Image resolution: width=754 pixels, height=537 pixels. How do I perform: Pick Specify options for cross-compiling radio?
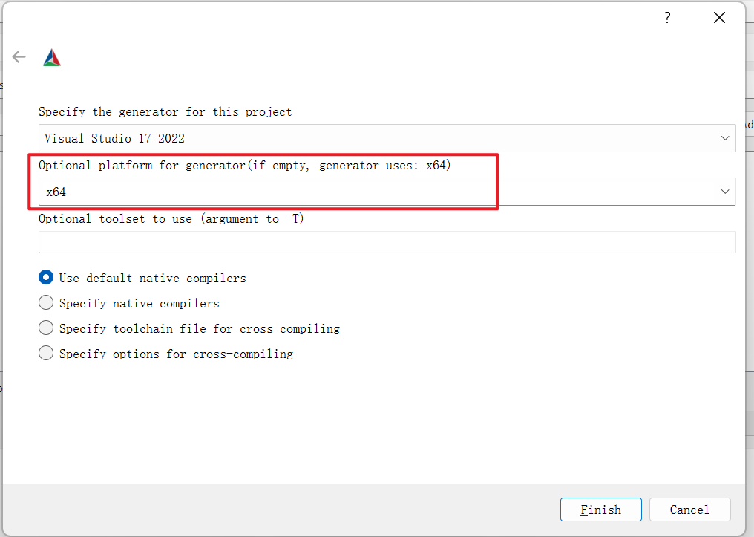(x=46, y=354)
